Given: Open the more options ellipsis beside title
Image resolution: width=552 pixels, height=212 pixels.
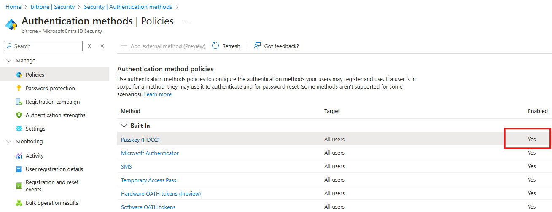Looking at the screenshot, I should tap(187, 21).
